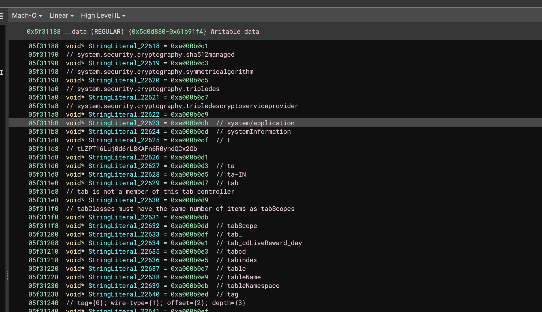The width and height of the screenshot is (542, 312).
Task: Open the hamburger menu icon
Action: [2, 16]
